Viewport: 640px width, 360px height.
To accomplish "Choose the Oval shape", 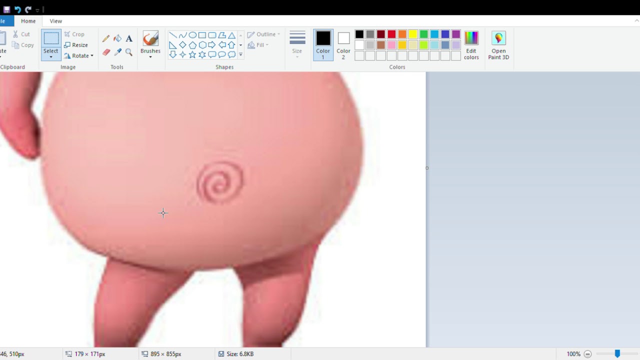I will pyautogui.click(x=192, y=35).
